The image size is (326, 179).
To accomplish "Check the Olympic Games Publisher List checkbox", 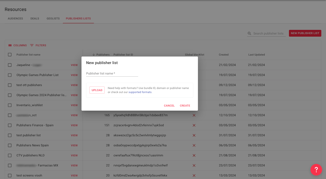I will click(10, 75).
